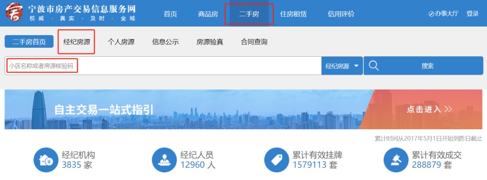Open the 自主交易一站式指引 banner
Screen dimensions: 487x180
click(243, 109)
